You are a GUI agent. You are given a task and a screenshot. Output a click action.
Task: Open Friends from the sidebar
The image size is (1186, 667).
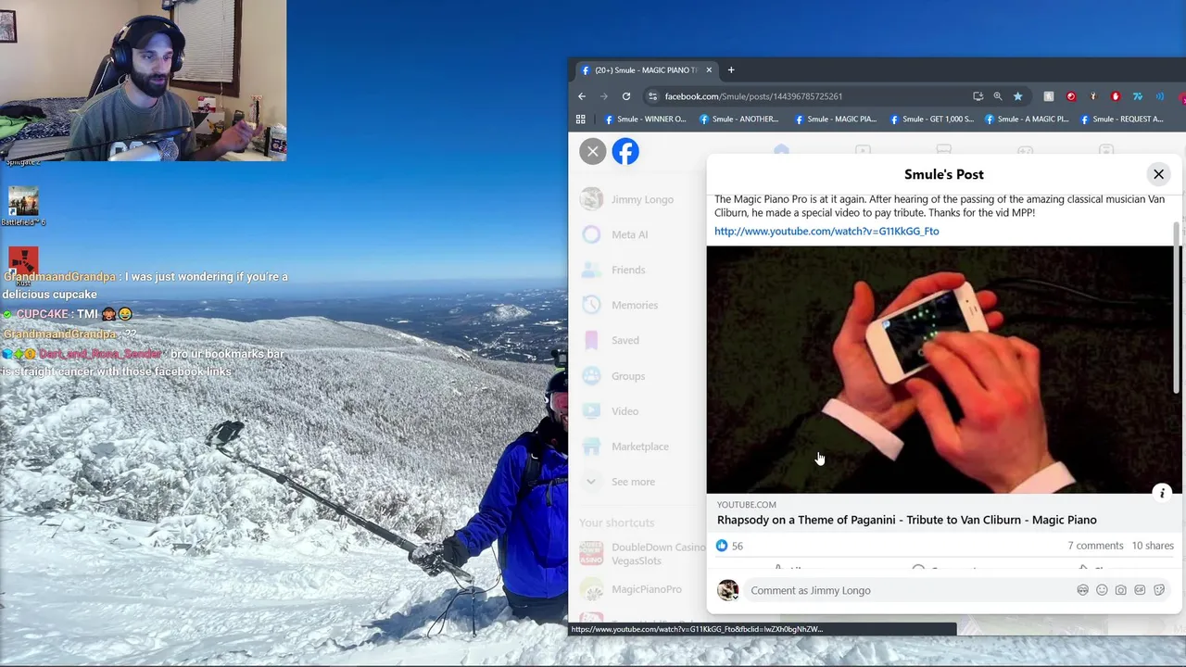(x=612, y=270)
